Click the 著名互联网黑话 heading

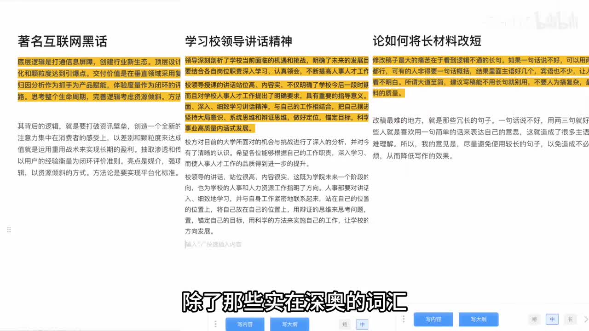coord(63,41)
